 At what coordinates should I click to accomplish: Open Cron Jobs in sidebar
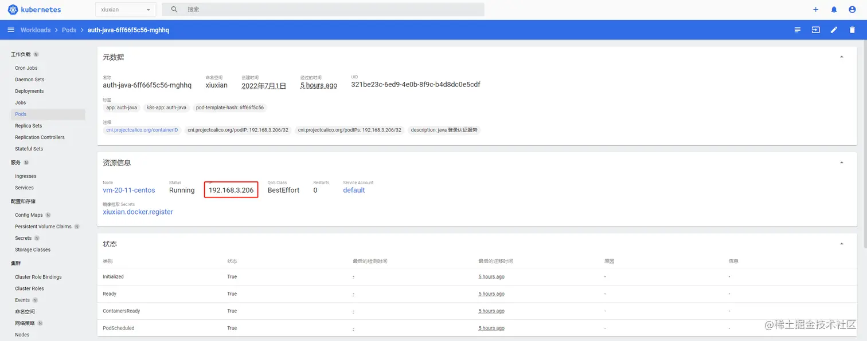click(26, 68)
